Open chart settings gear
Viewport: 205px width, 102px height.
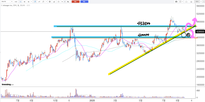click(50, 2)
